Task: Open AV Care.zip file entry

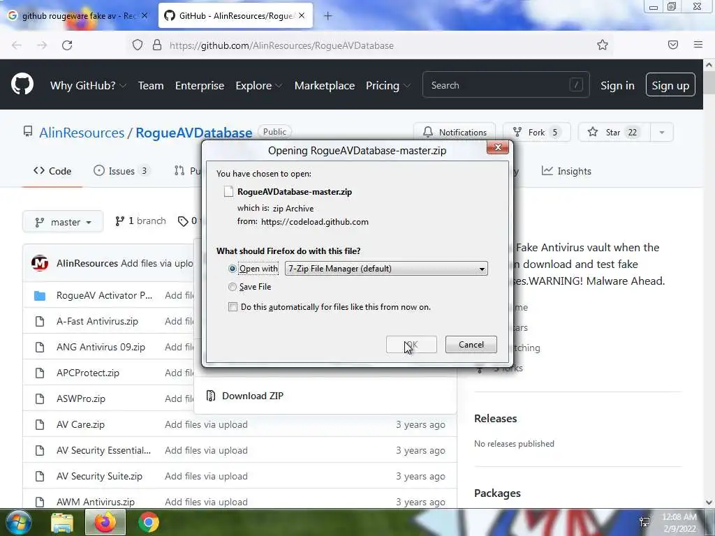Action: [80, 425]
